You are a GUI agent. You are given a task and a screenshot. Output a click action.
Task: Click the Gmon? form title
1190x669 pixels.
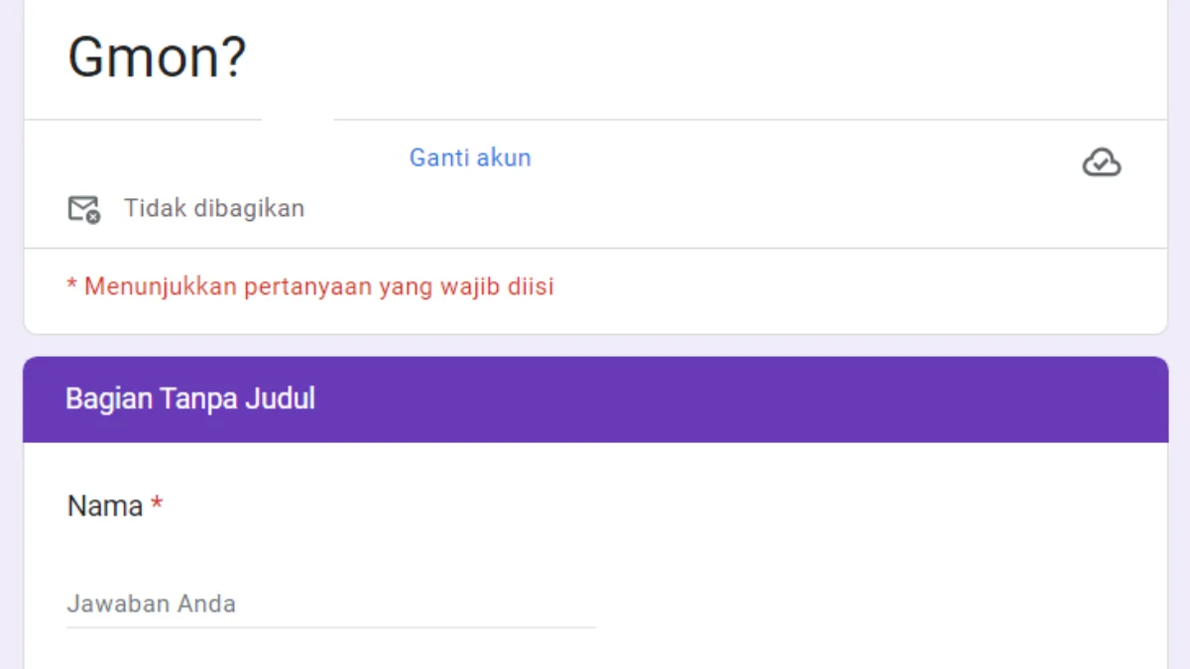pos(157,57)
